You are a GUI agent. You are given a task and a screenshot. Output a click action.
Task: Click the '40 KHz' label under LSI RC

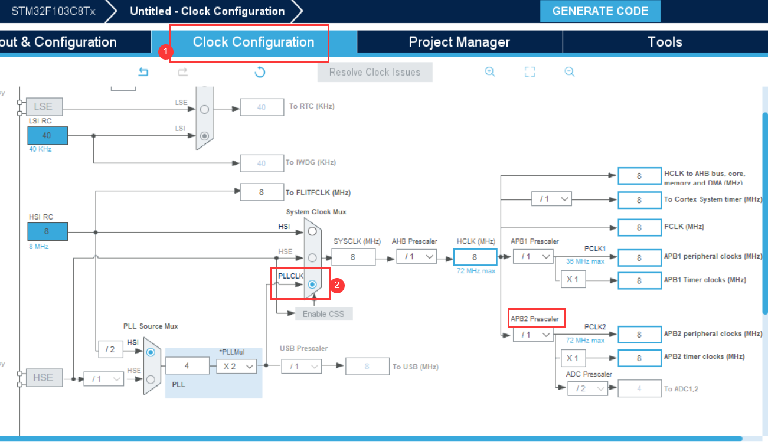coord(40,149)
